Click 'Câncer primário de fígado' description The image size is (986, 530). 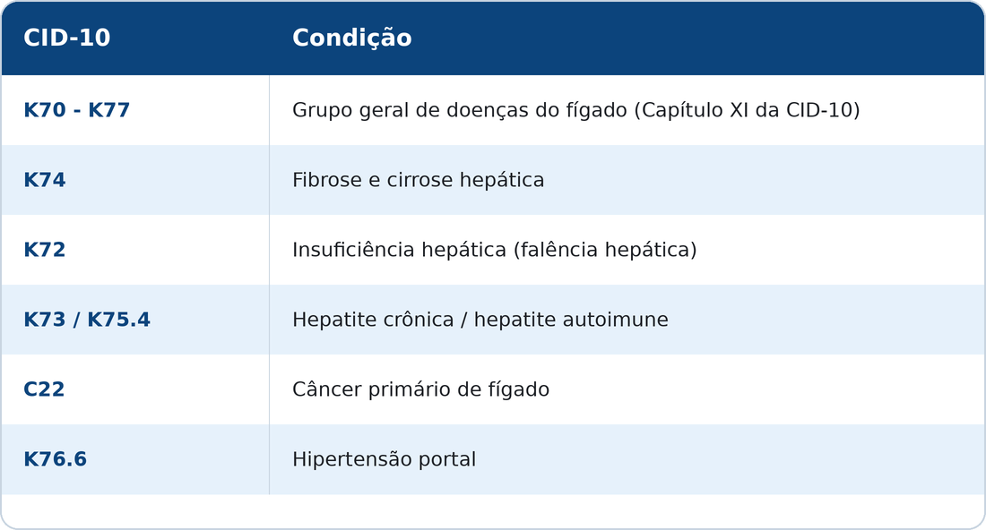(x=420, y=389)
